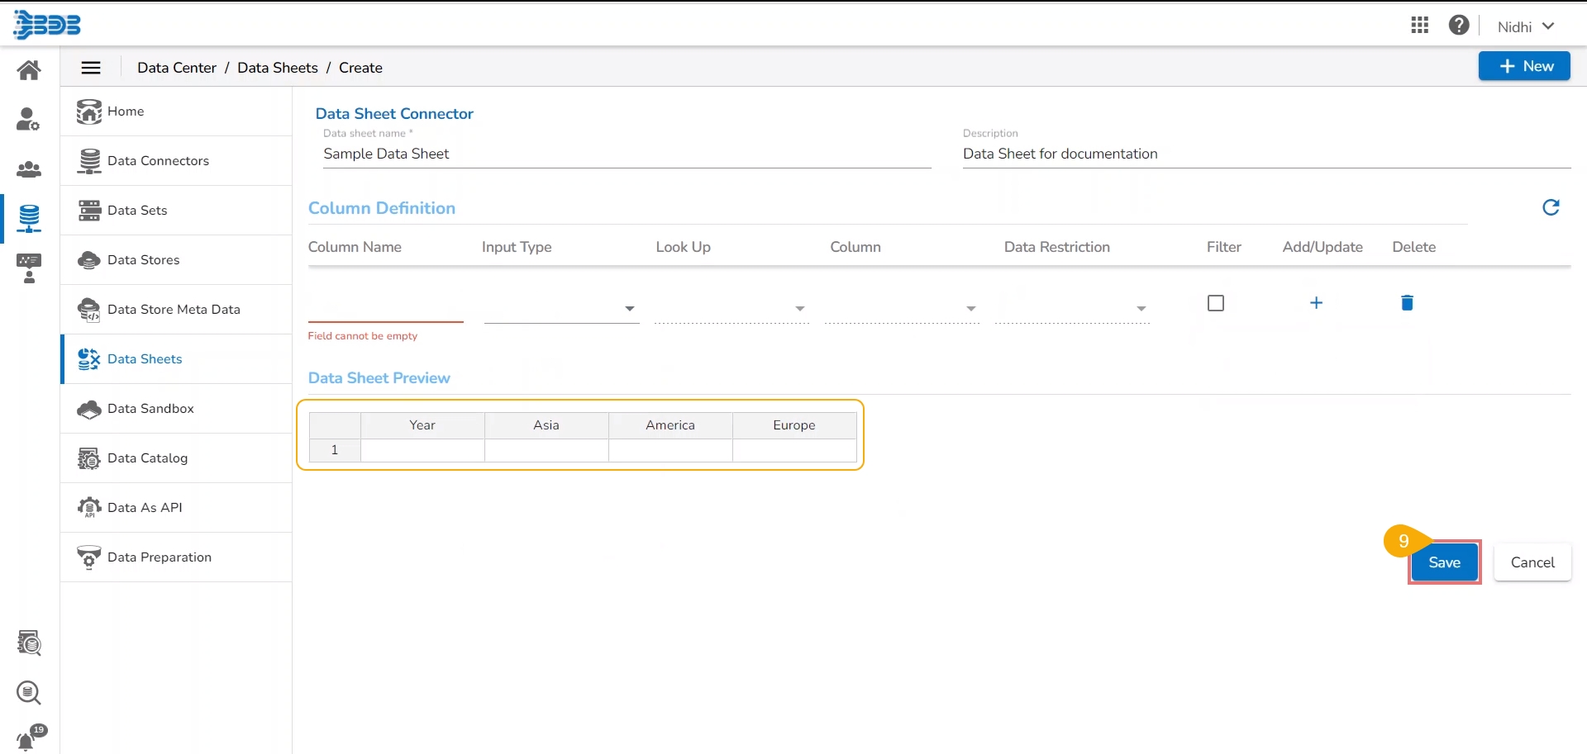
Task: Expand the Data Restriction dropdown
Action: [x=1072, y=308]
